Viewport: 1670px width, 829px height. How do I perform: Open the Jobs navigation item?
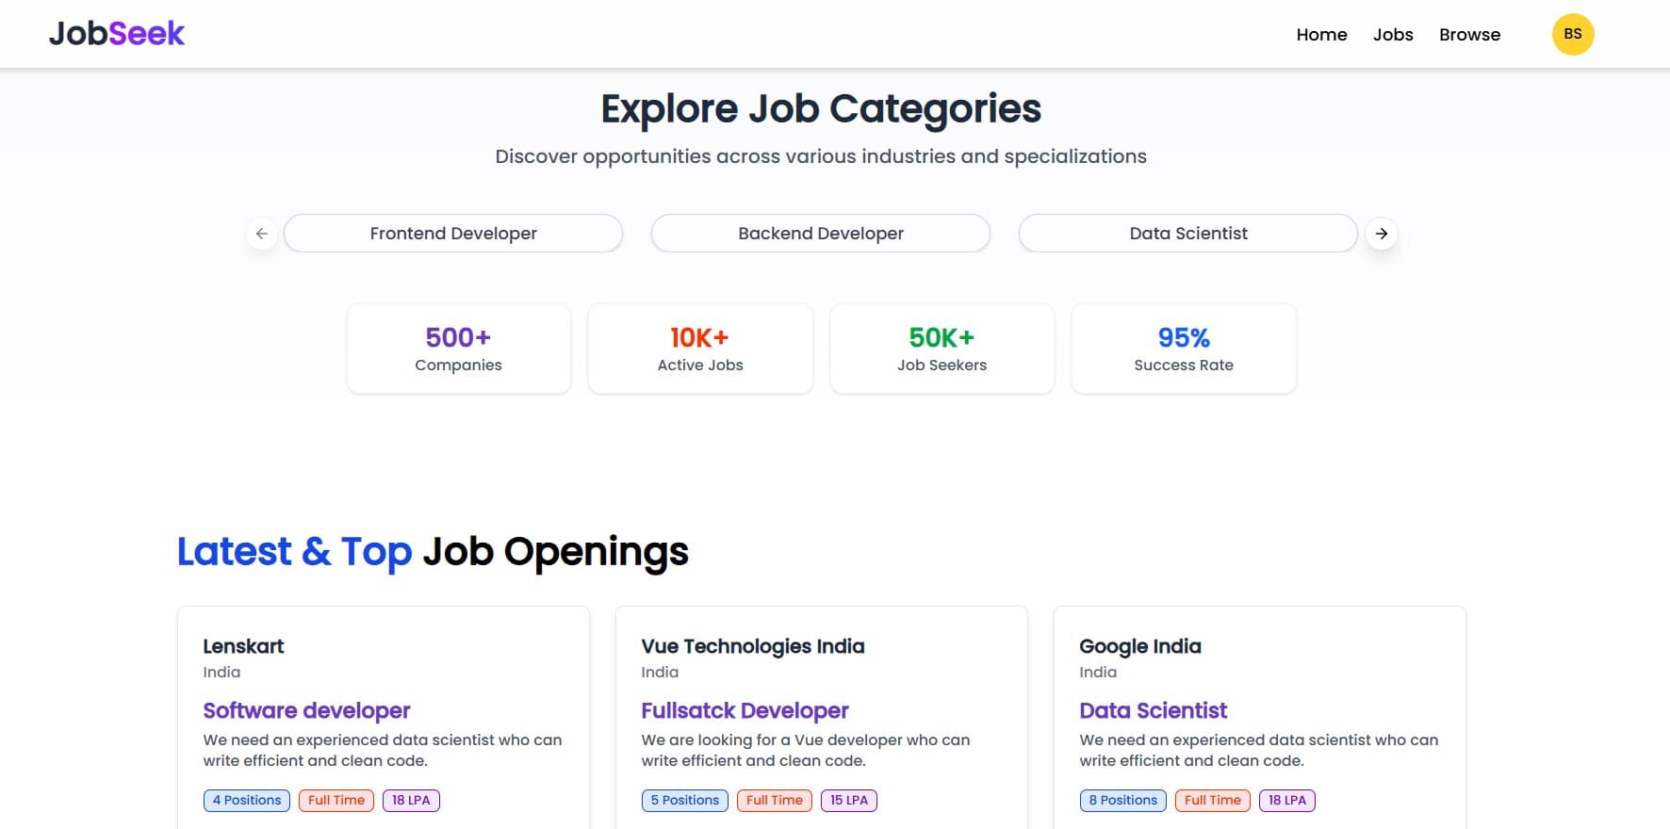(1393, 34)
